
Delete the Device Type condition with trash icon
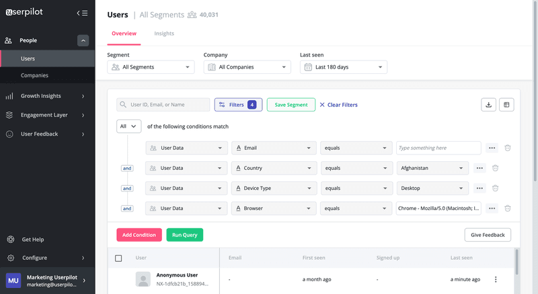[x=496, y=189]
